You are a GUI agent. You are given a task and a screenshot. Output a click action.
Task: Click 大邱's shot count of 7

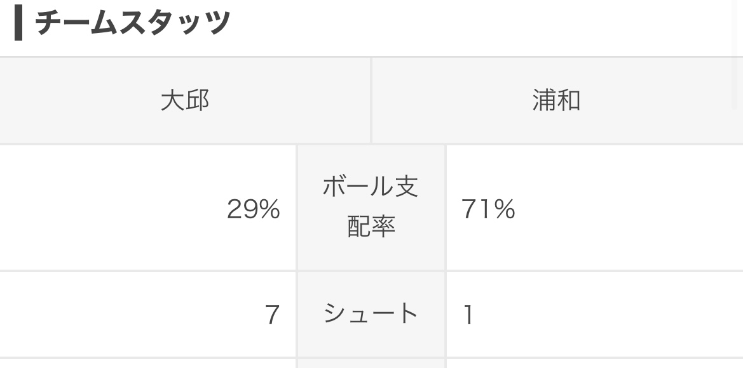272,315
